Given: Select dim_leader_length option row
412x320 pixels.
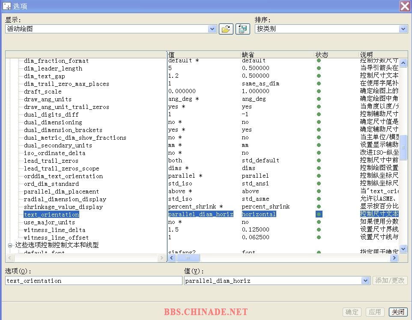Looking at the screenshot, I should coord(53,69).
